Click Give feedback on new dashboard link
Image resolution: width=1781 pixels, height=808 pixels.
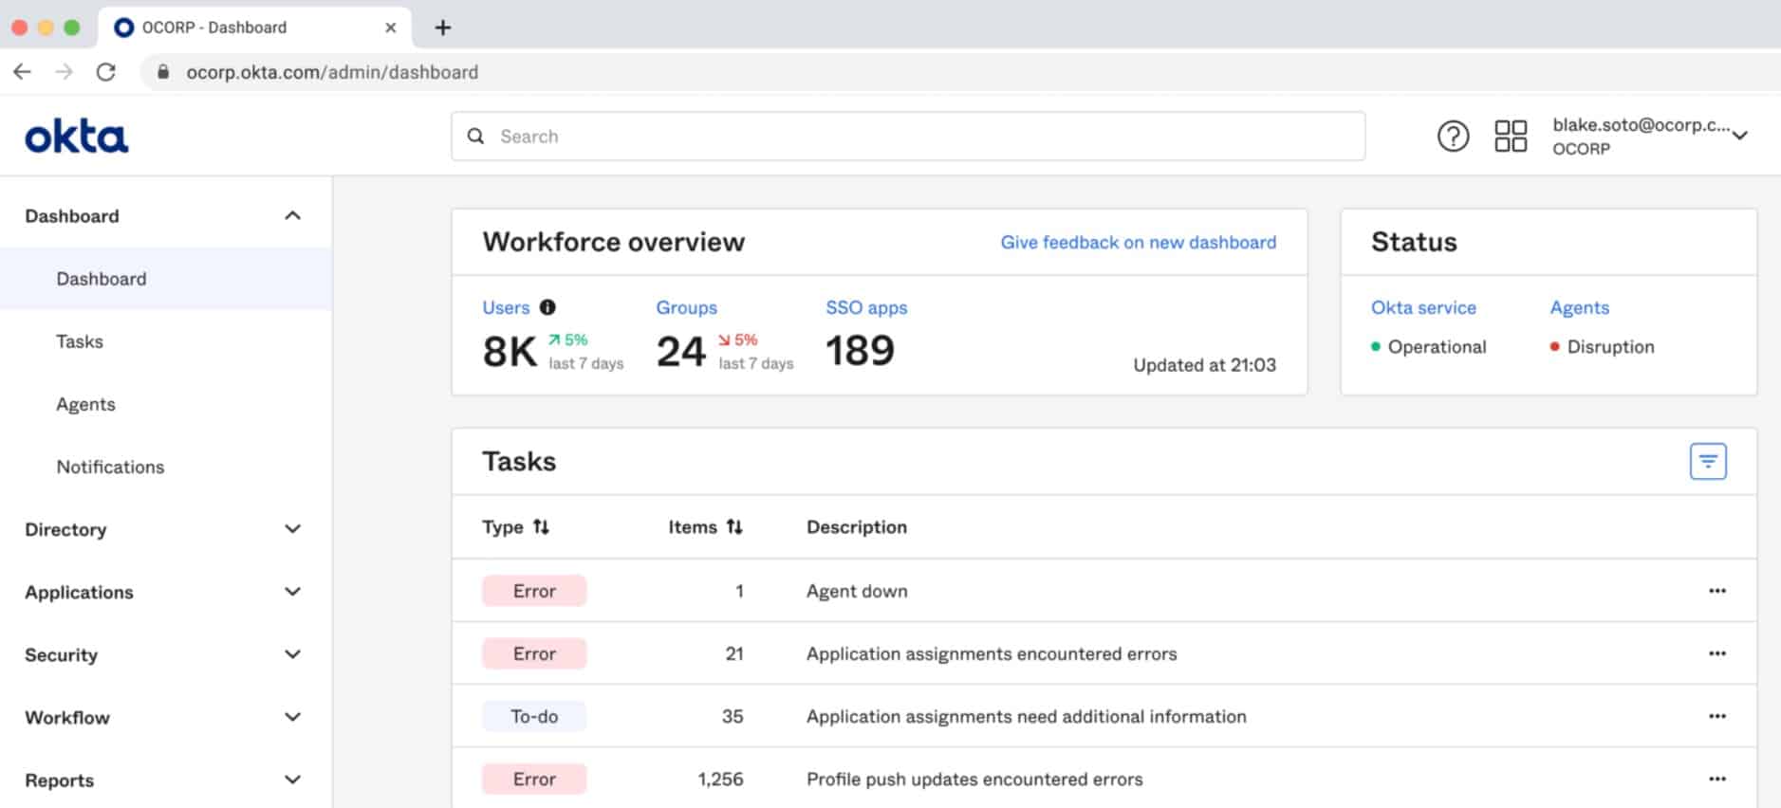[x=1138, y=242]
